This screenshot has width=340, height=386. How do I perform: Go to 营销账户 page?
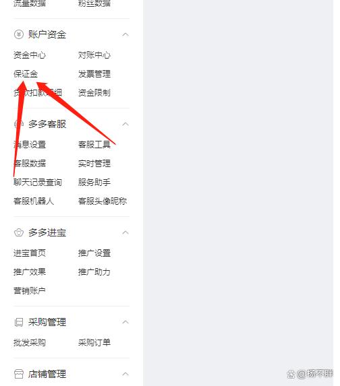pos(30,291)
